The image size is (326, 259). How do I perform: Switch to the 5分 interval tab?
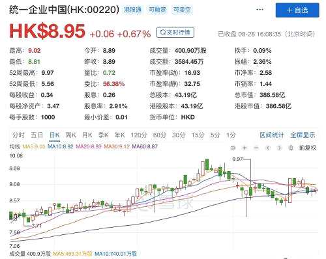215,135
